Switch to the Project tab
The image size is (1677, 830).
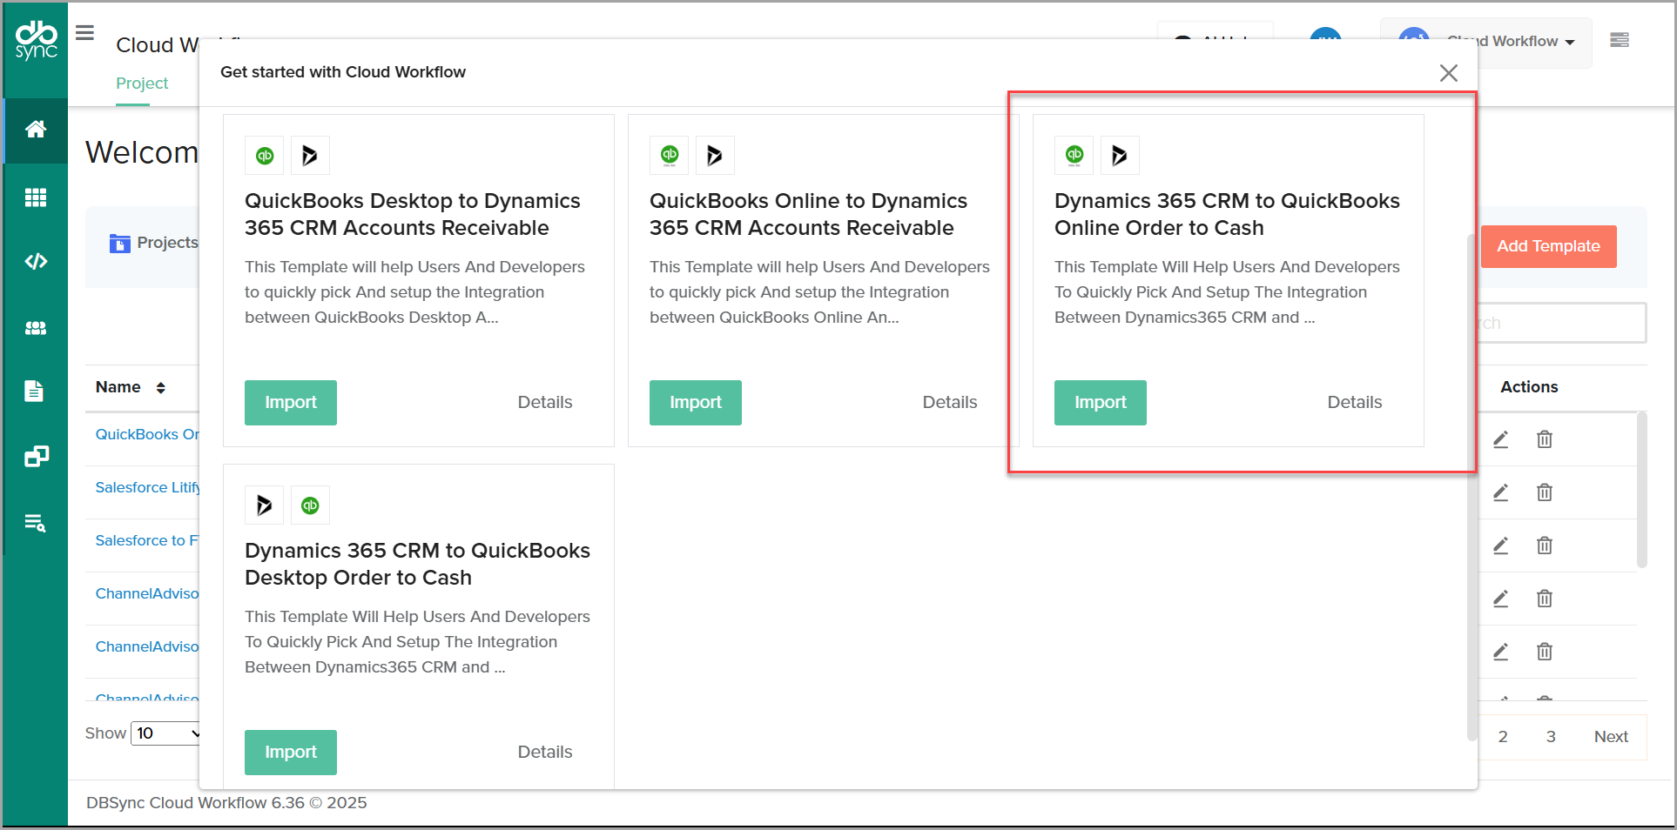tap(142, 84)
